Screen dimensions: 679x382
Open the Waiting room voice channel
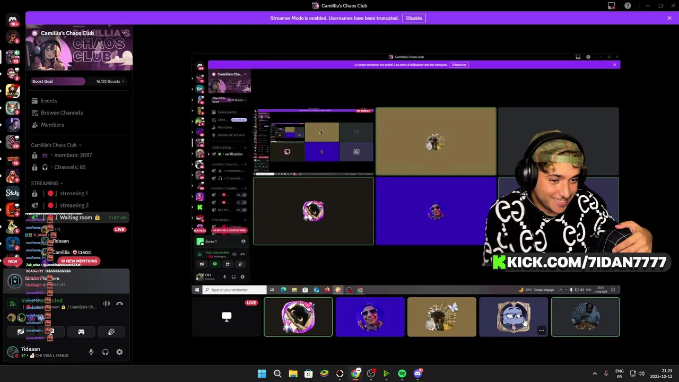pyautogui.click(x=80, y=218)
